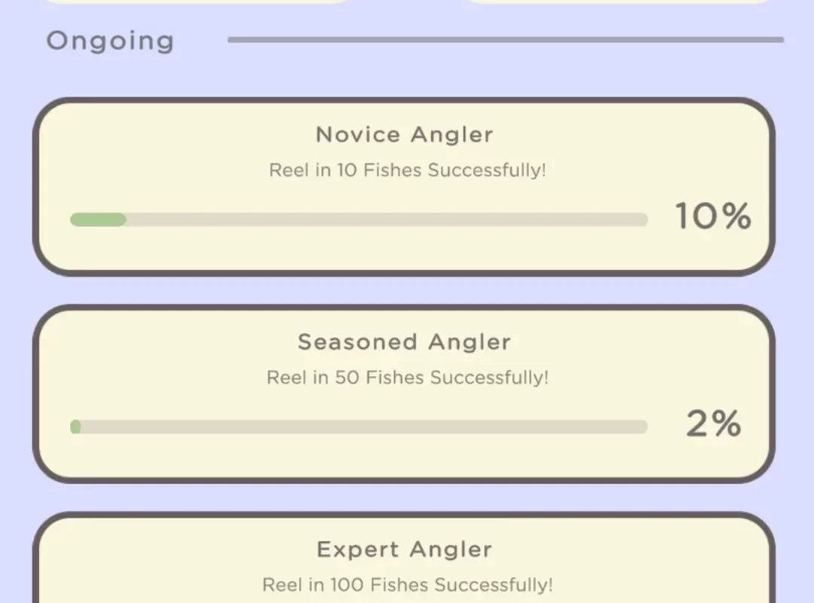The image size is (814, 603).
Task: Click blank background right of Ongoing divider
Action: tap(799, 40)
